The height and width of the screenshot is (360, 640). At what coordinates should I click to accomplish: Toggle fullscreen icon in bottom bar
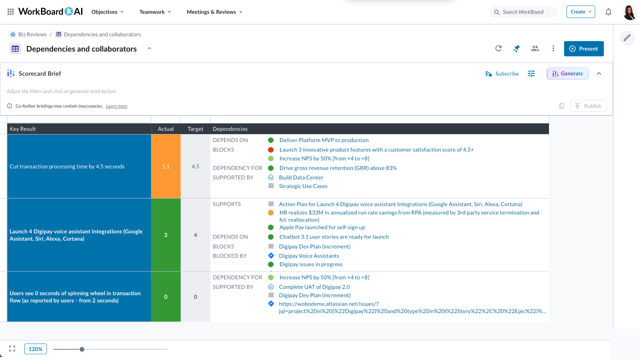coord(12,348)
